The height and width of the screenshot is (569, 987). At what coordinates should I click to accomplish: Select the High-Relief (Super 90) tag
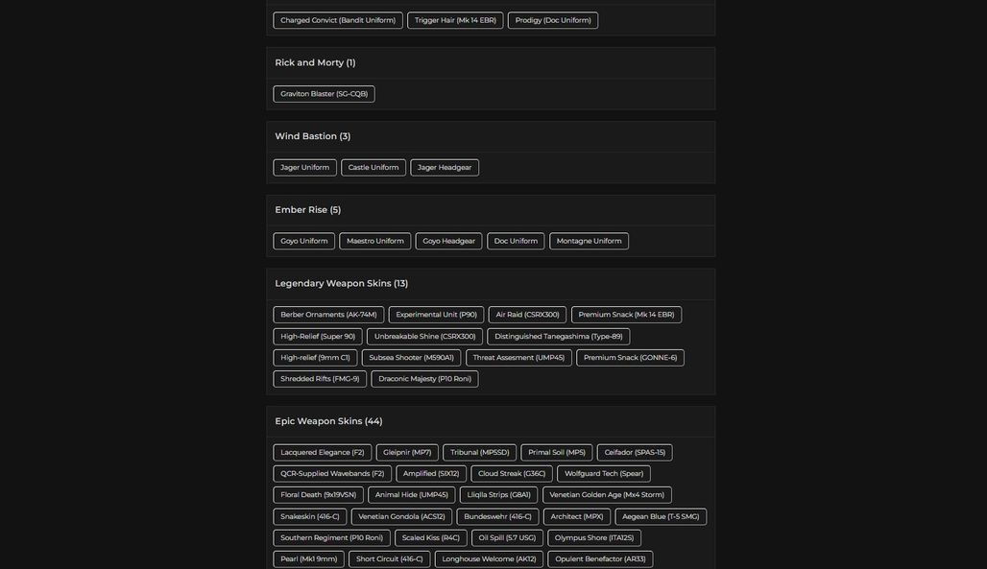pyautogui.click(x=318, y=337)
